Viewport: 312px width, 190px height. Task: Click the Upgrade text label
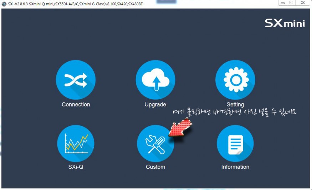tap(155, 105)
